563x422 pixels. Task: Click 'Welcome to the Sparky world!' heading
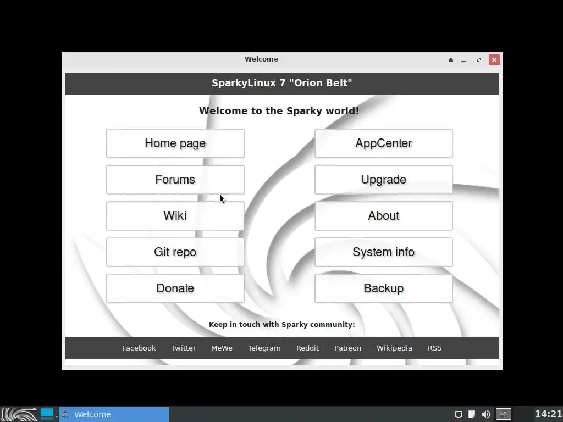tap(279, 110)
